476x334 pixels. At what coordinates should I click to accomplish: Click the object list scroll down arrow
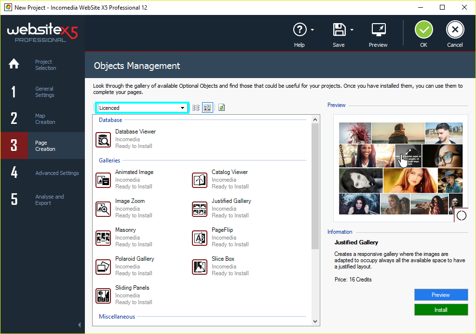(x=315, y=321)
